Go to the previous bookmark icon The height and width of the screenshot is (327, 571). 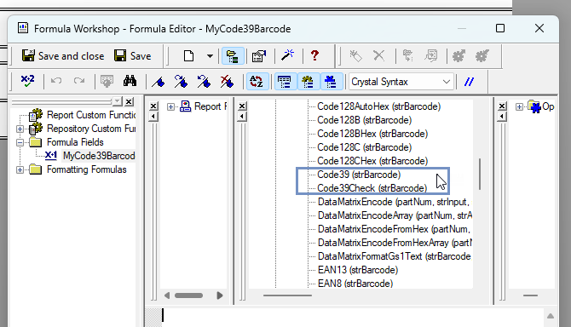(204, 82)
